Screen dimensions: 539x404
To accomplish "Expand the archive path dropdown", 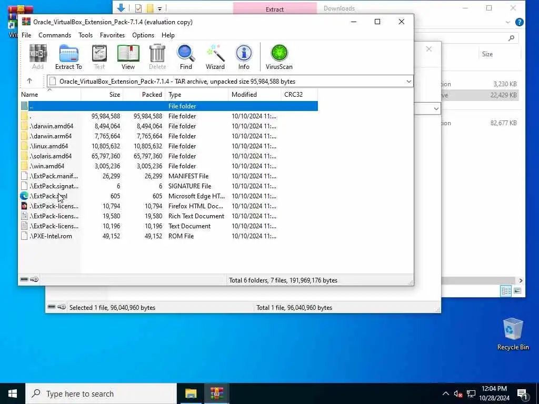I will pyautogui.click(x=408, y=82).
